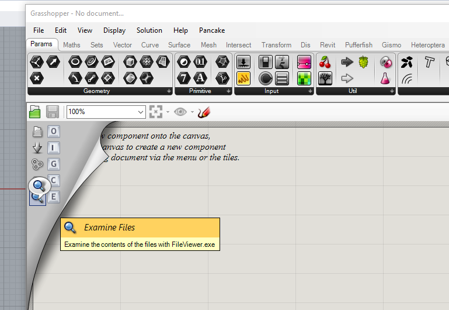
Task: Select the Button input component
Action: click(266, 78)
